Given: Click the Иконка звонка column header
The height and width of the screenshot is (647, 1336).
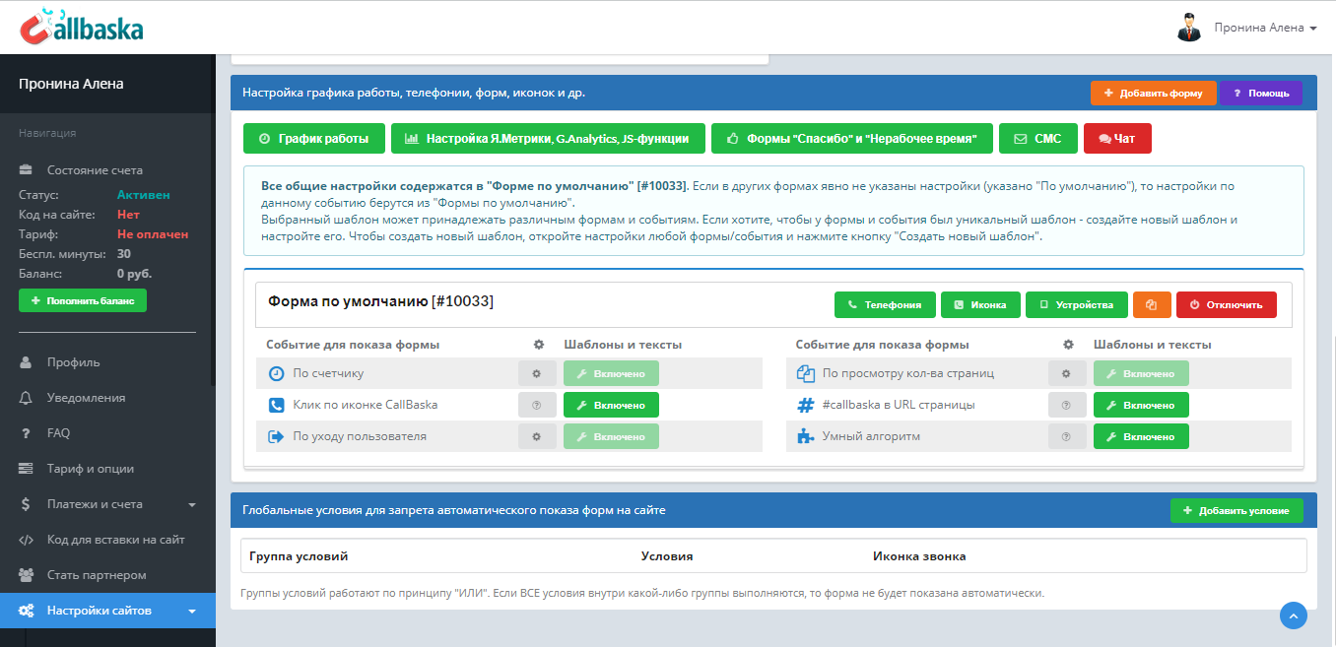Looking at the screenshot, I should coord(919,556).
